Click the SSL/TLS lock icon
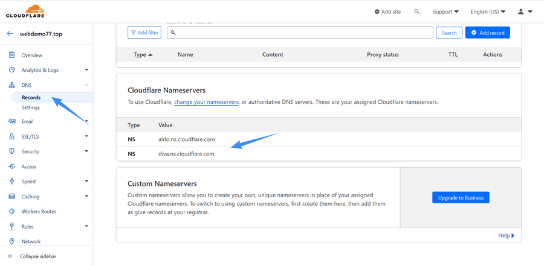The width and height of the screenshot is (544, 266). pos(12,136)
